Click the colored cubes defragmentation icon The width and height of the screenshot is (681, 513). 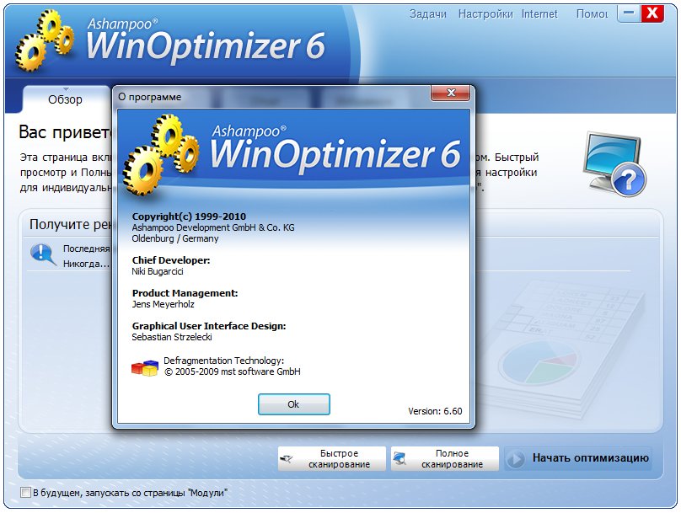145,367
